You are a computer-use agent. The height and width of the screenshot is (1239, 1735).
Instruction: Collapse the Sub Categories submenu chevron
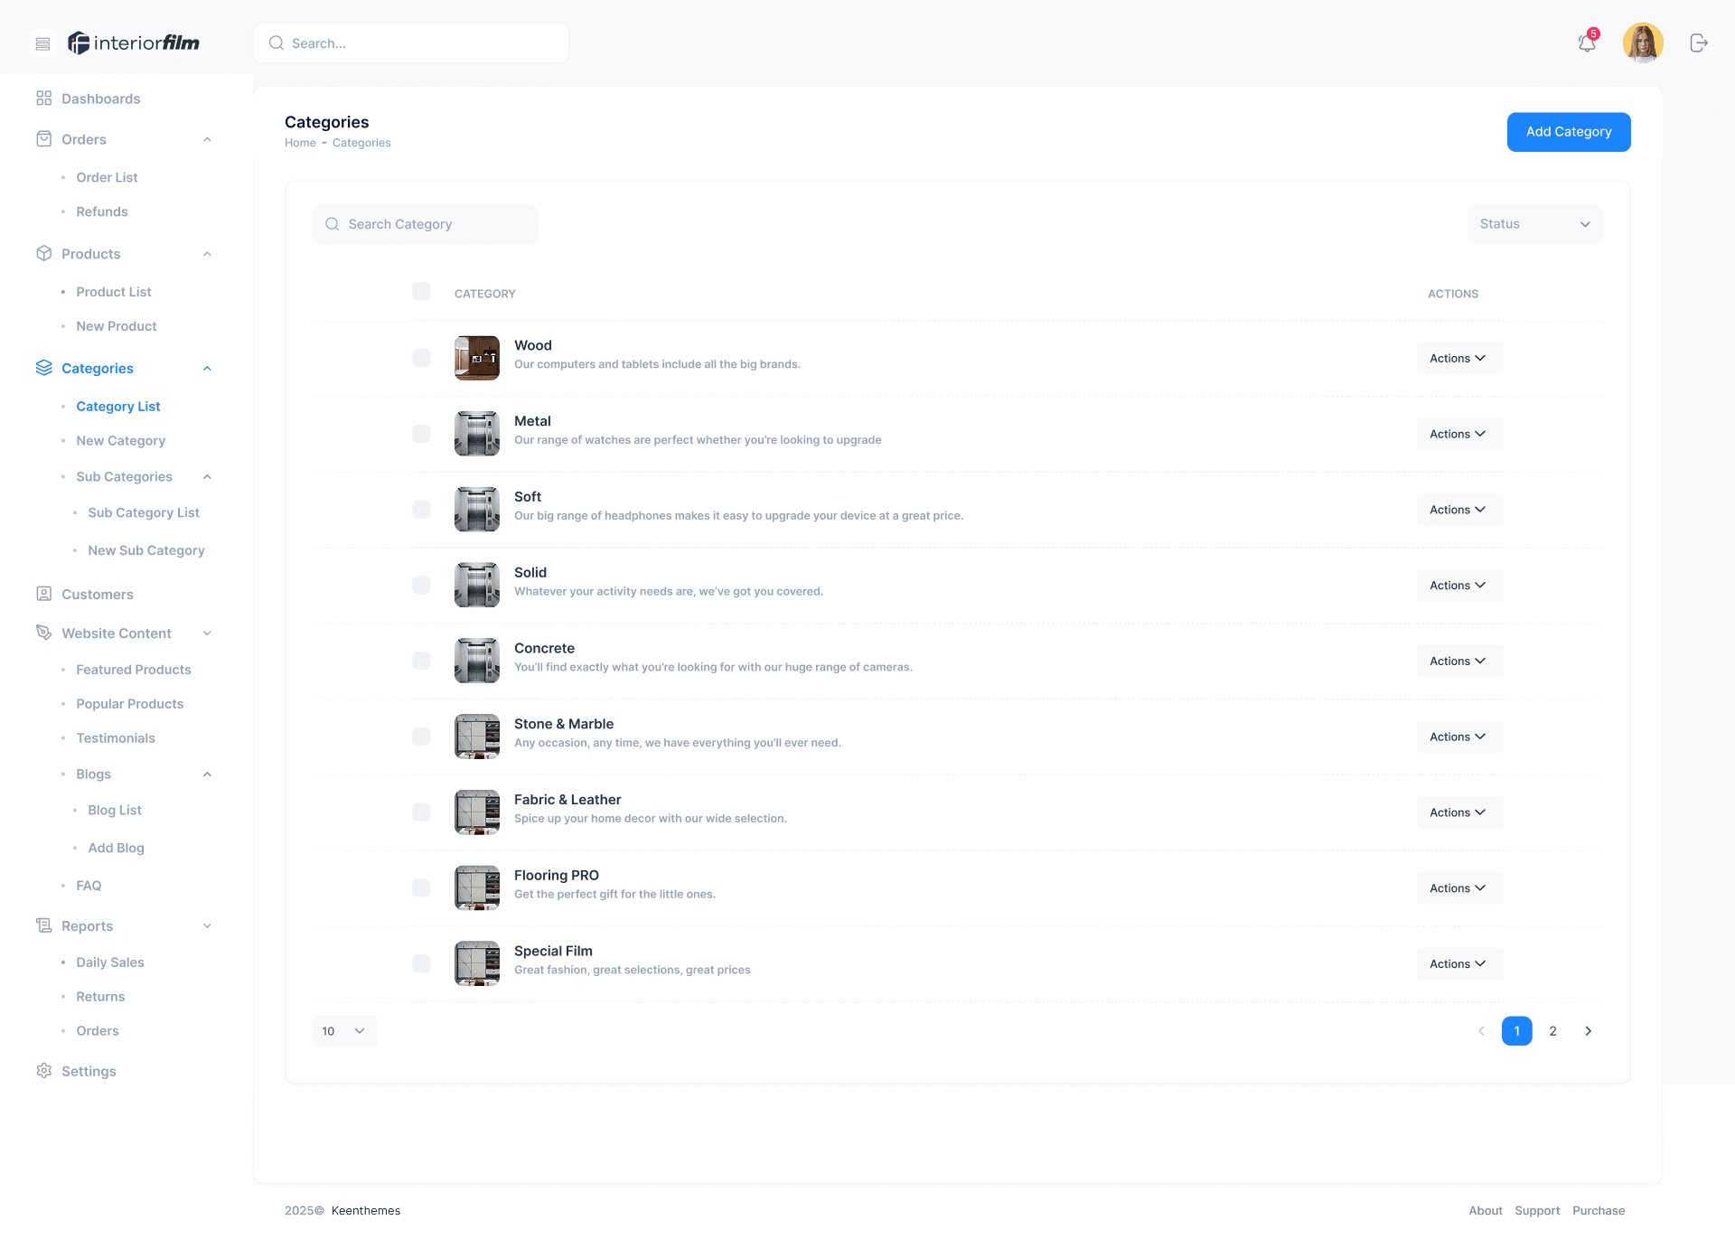(207, 476)
